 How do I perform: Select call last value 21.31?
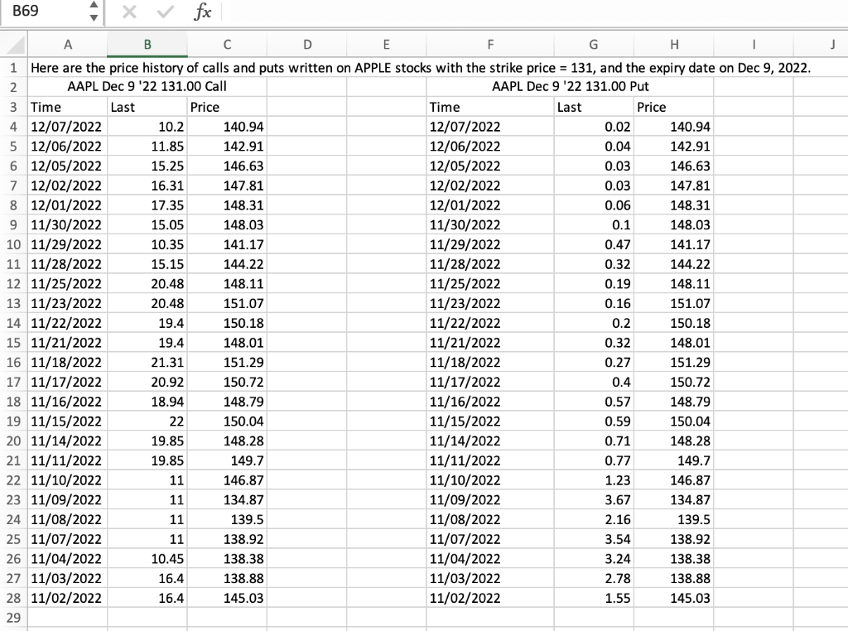(147, 362)
